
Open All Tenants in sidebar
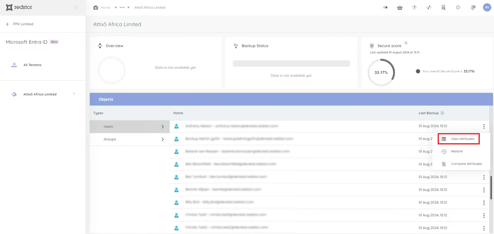point(32,65)
